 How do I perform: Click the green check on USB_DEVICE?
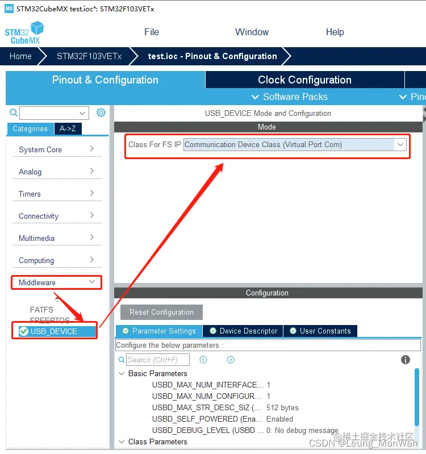point(24,331)
